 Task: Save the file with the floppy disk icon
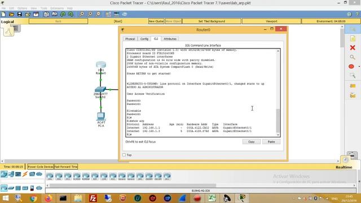(x=20, y=14)
